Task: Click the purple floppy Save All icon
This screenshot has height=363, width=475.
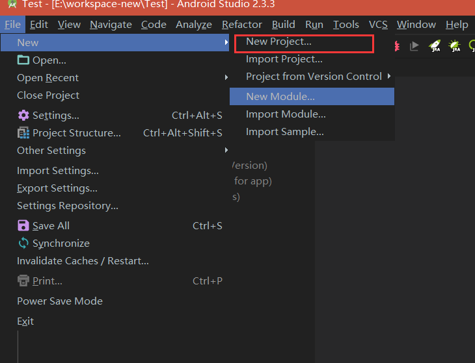Action: click(x=23, y=225)
